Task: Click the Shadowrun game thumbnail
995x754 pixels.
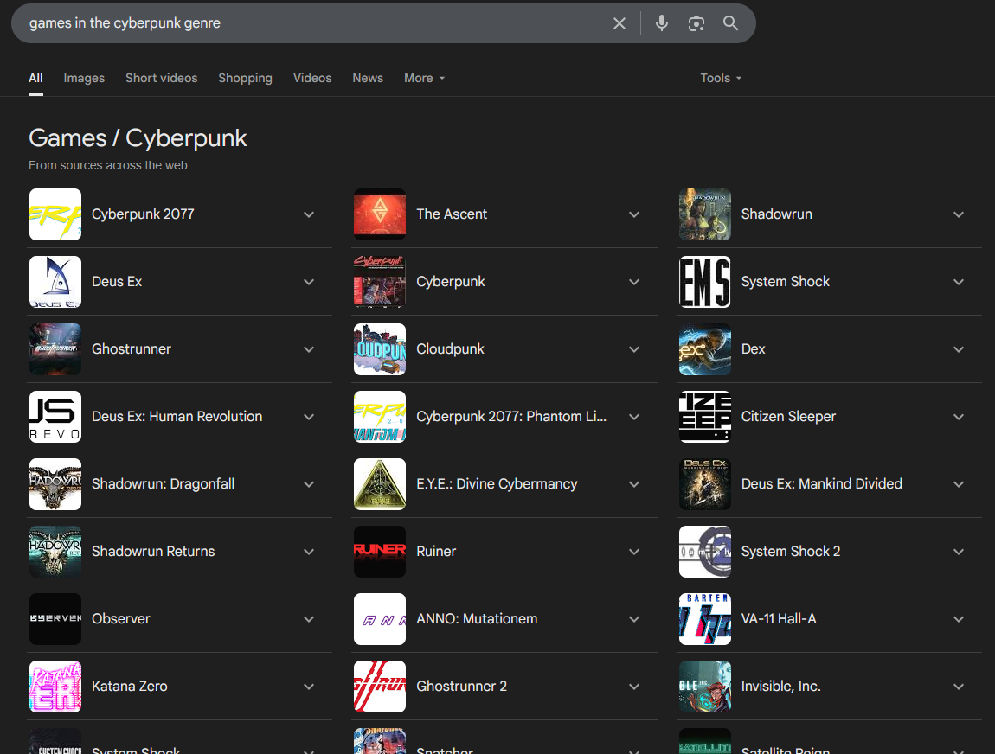Action: coord(705,214)
